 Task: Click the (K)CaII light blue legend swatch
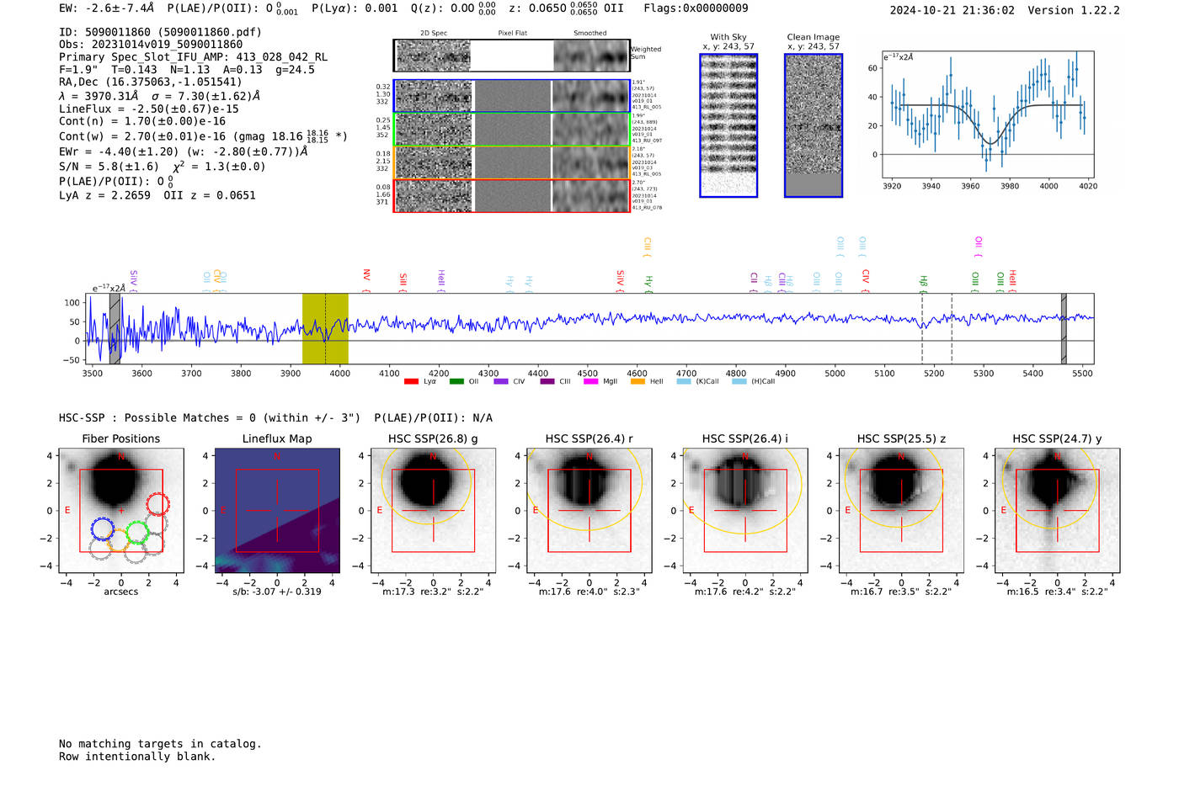point(684,381)
